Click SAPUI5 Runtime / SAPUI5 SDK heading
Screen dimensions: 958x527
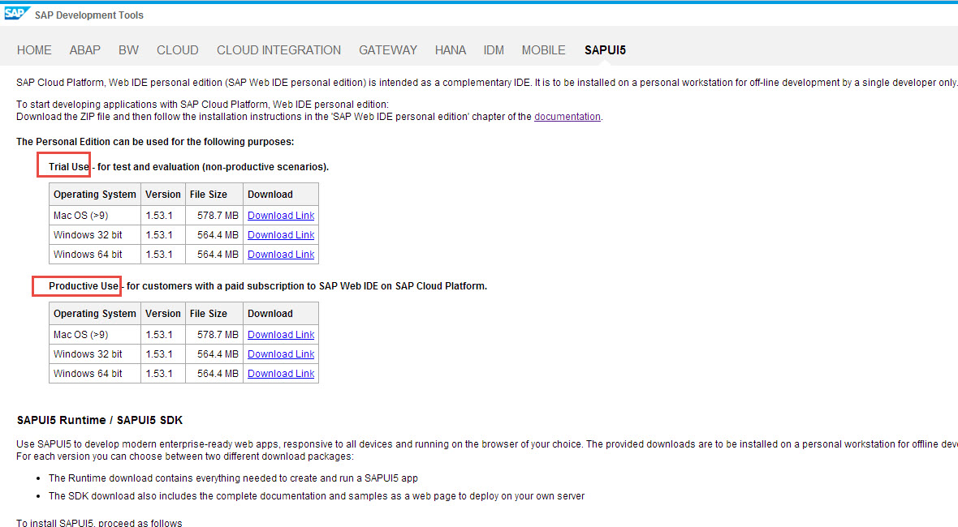(x=100, y=420)
